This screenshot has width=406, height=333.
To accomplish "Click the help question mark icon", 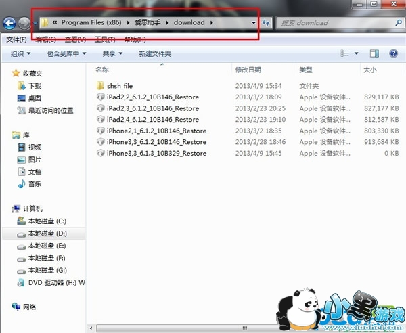I will click(393, 53).
